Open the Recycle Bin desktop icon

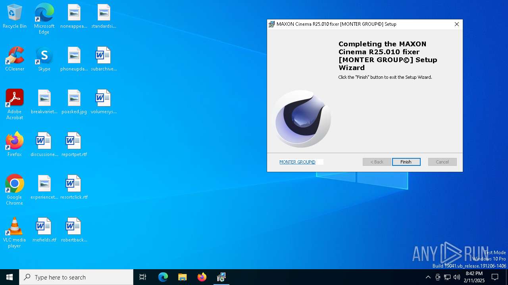coord(15,17)
